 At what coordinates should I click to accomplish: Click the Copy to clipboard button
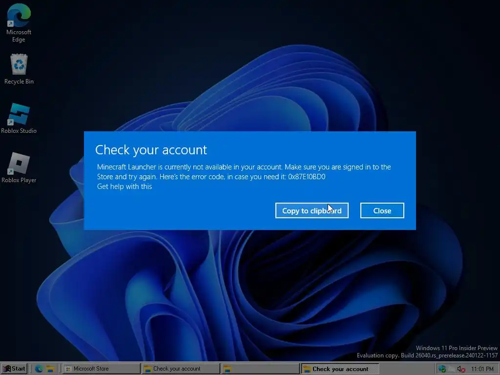pos(312,210)
